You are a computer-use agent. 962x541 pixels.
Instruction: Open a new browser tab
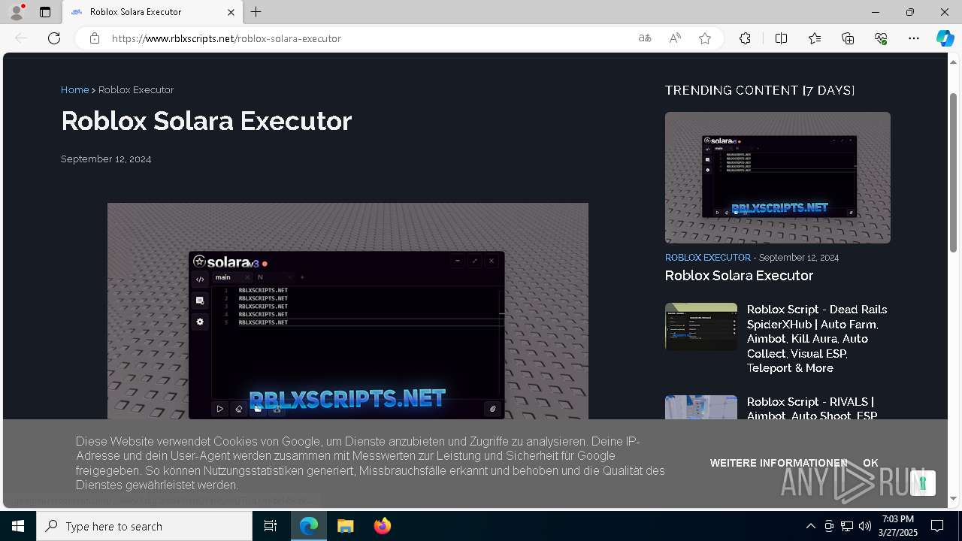[256, 12]
